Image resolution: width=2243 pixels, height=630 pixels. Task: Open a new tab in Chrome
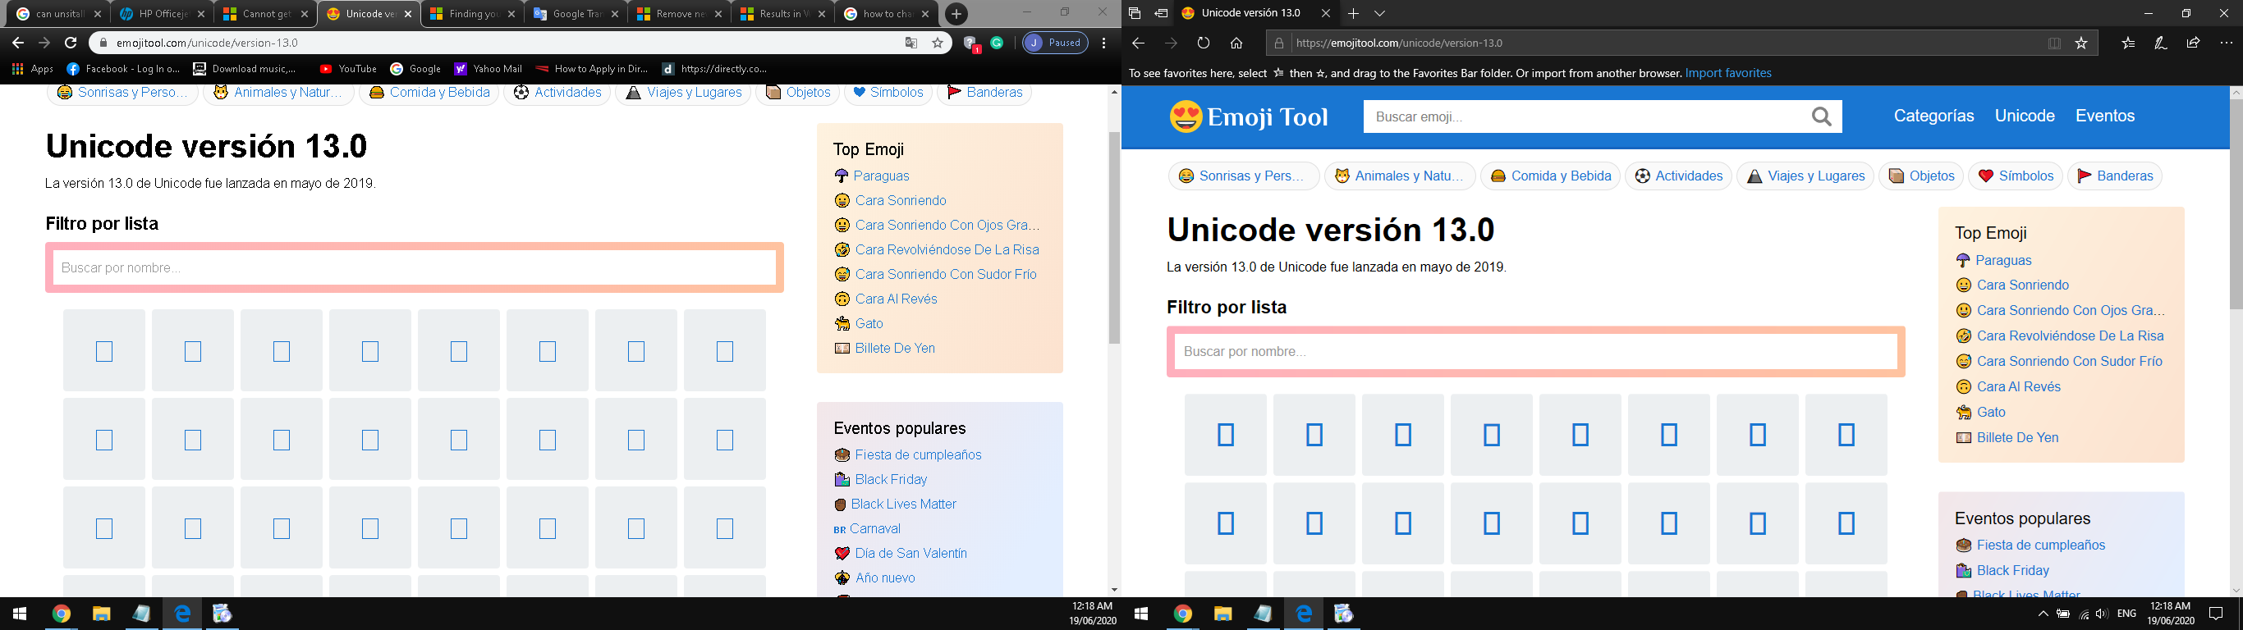tap(956, 14)
